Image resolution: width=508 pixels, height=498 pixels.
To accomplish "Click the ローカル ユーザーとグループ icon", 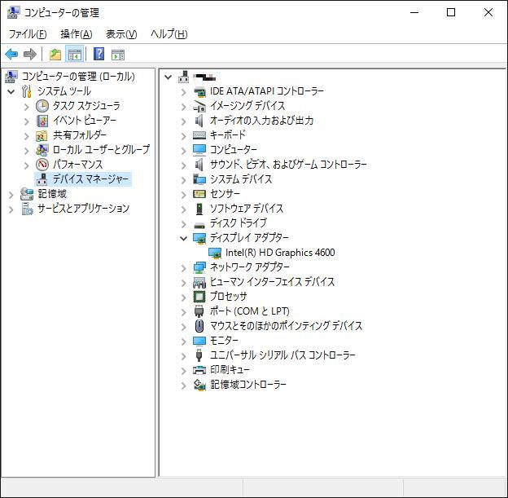I will pyautogui.click(x=42, y=150).
